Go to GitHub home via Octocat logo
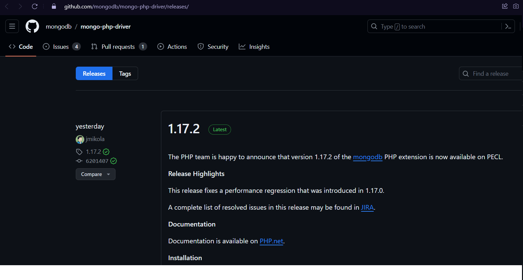This screenshot has height=280, width=523. coord(32,26)
